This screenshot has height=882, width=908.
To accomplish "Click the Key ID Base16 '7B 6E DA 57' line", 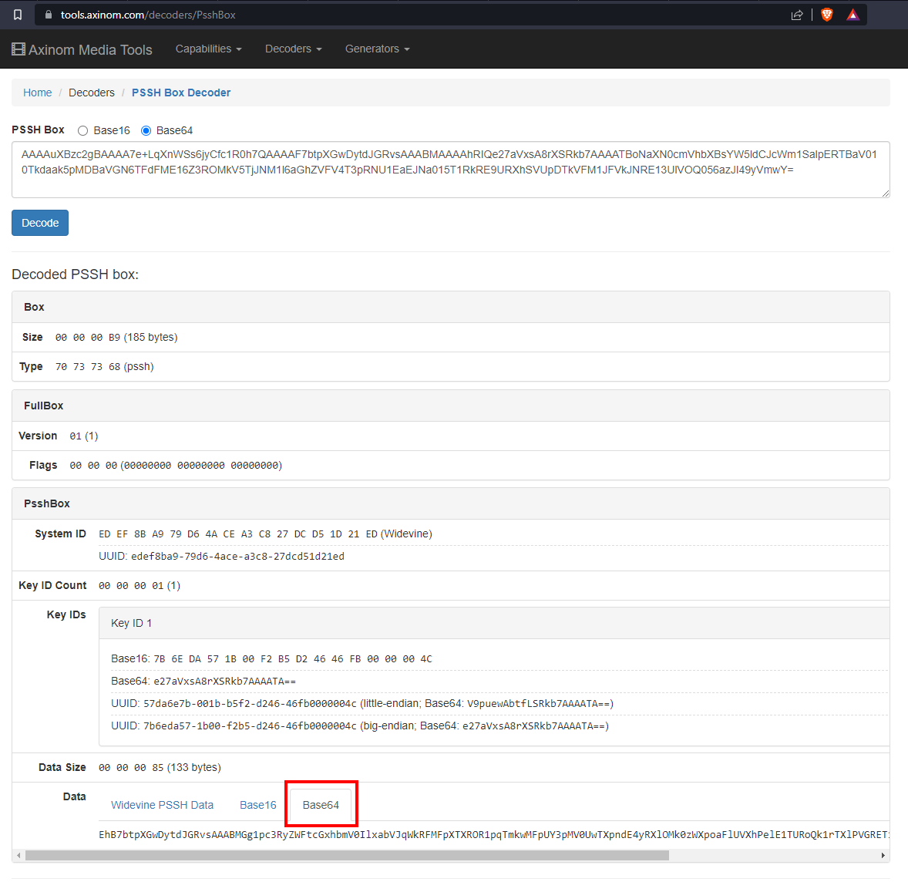I will tap(271, 659).
